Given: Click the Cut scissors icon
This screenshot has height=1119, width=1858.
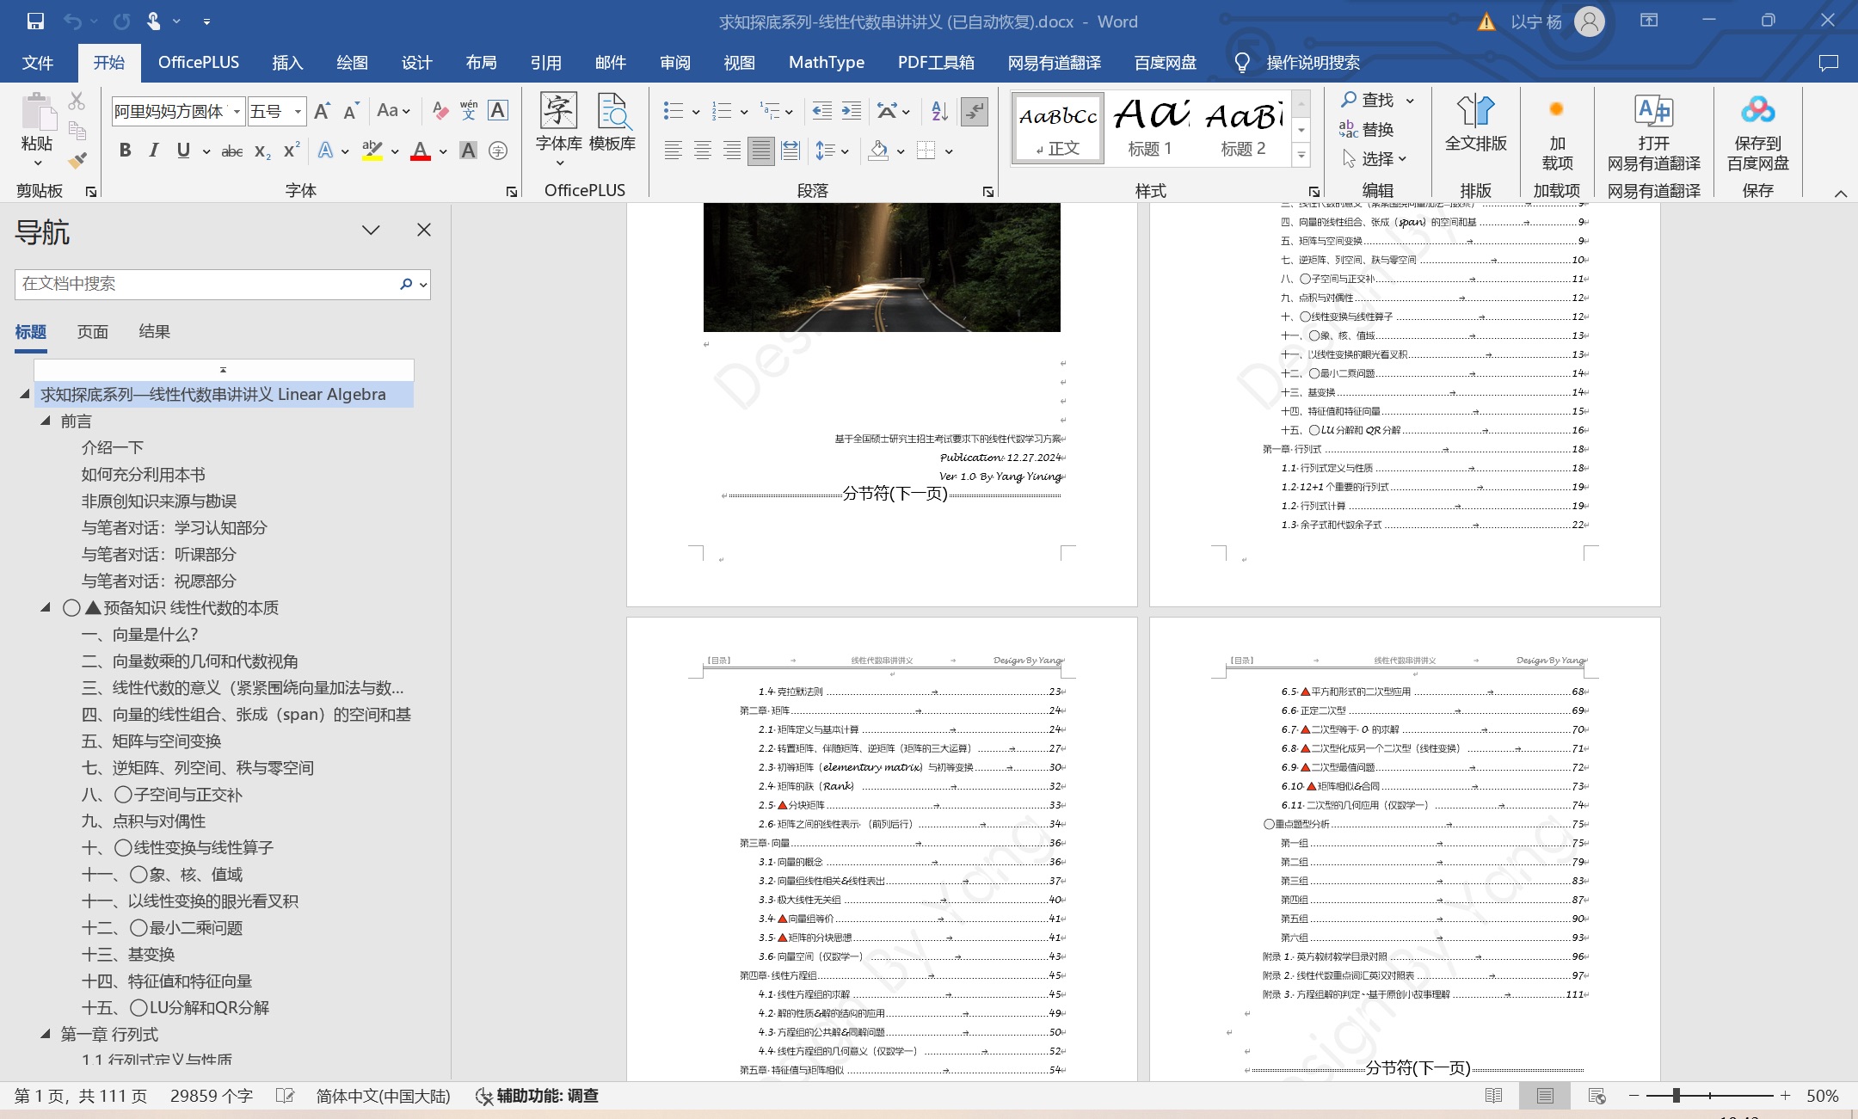Looking at the screenshot, I should pos(77,102).
